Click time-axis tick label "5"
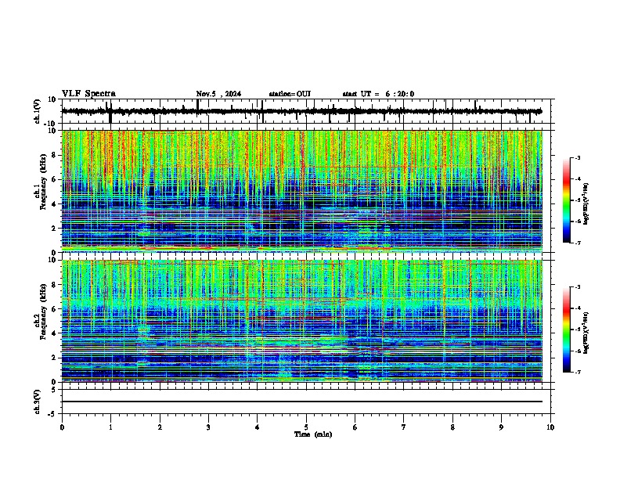Screen dimensions: 620x479 (x=306, y=427)
